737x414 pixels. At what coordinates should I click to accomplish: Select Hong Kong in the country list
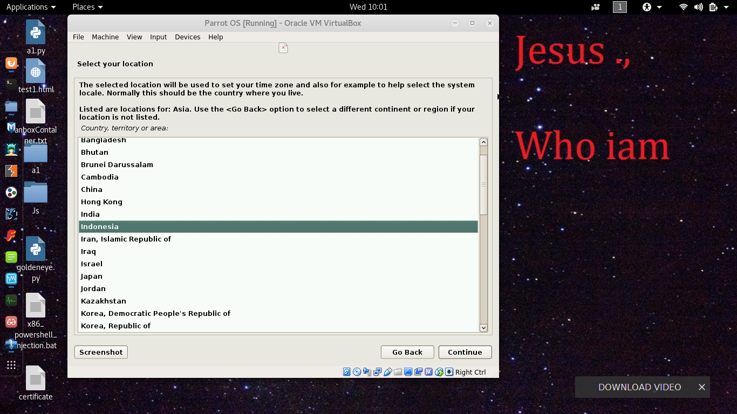tap(278, 202)
